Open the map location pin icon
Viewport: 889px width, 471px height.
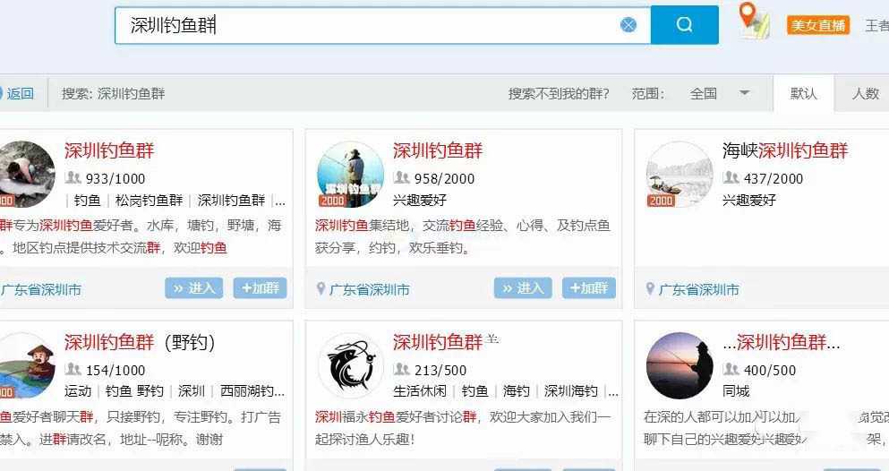(x=753, y=21)
